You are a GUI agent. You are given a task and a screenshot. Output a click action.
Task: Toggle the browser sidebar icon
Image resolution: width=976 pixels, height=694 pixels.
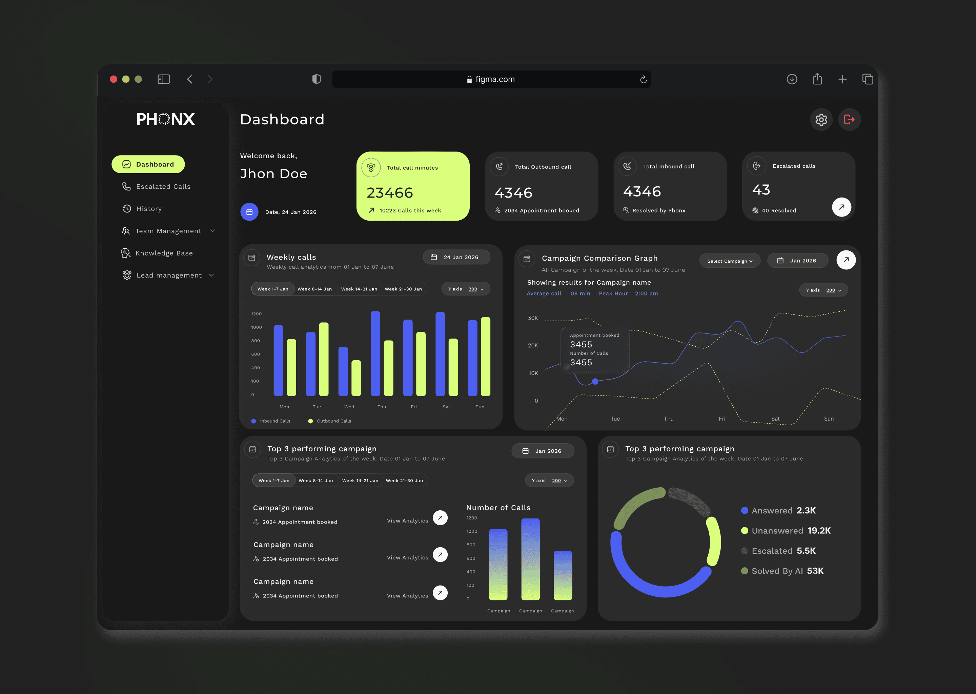pyautogui.click(x=164, y=79)
